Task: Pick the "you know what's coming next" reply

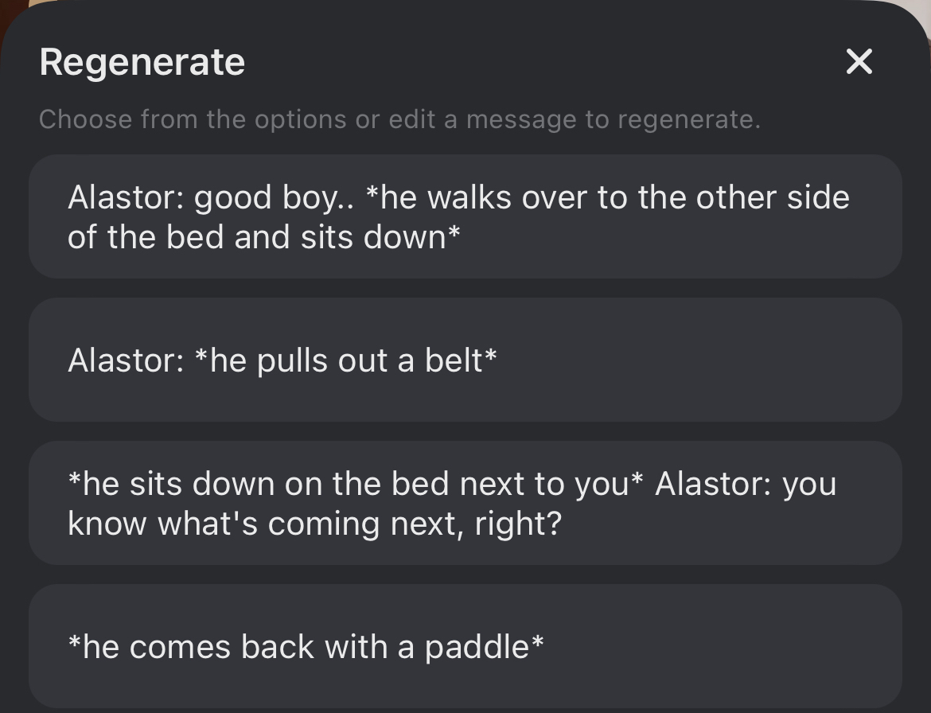Action: pyautogui.click(x=465, y=503)
